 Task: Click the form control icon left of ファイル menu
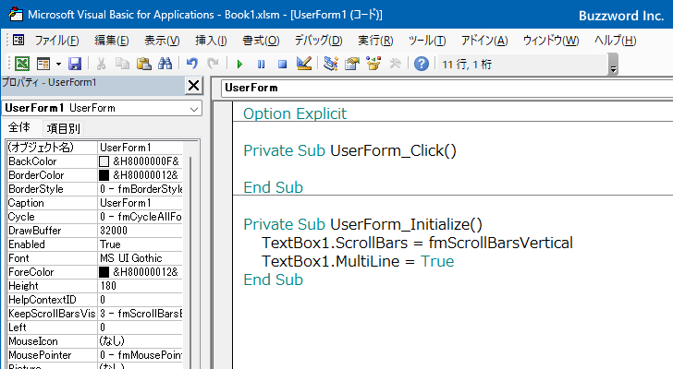click(18, 41)
